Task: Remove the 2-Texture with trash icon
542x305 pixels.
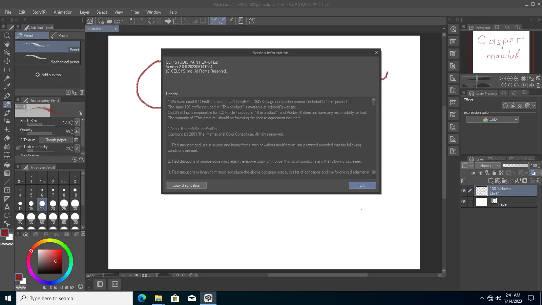Action: coord(76,140)
